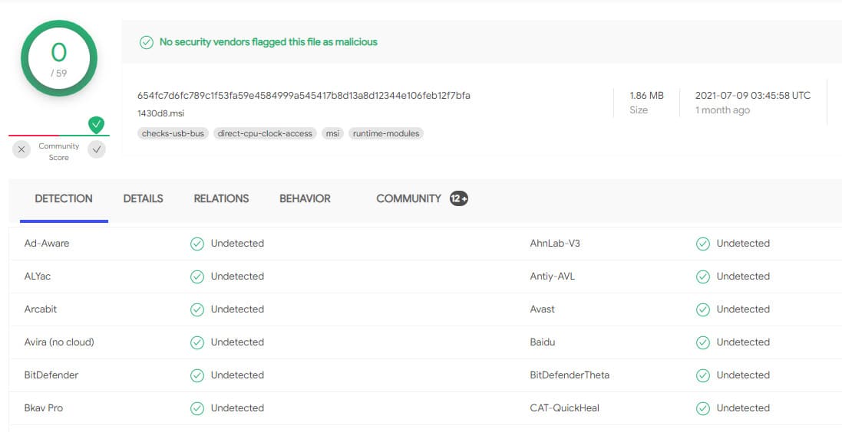Click the BitDefender vendor name
This screenshot has height=432, width=842.
[x=51, y=375]
